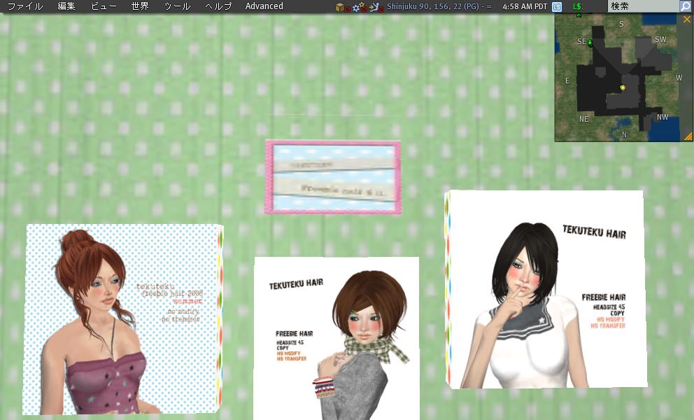
Task: Click the blue L$ buy currency icon
Action: point(557,6)
